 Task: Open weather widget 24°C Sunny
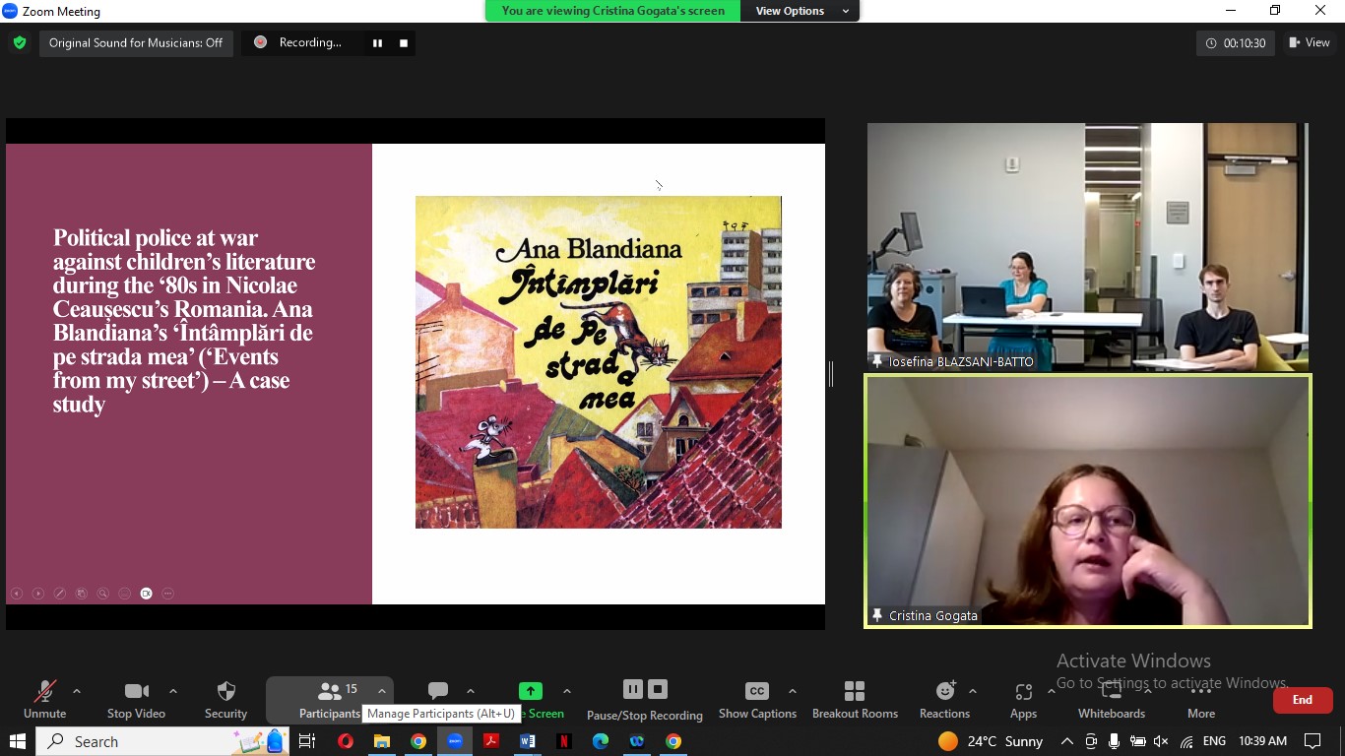pos(991,741)
